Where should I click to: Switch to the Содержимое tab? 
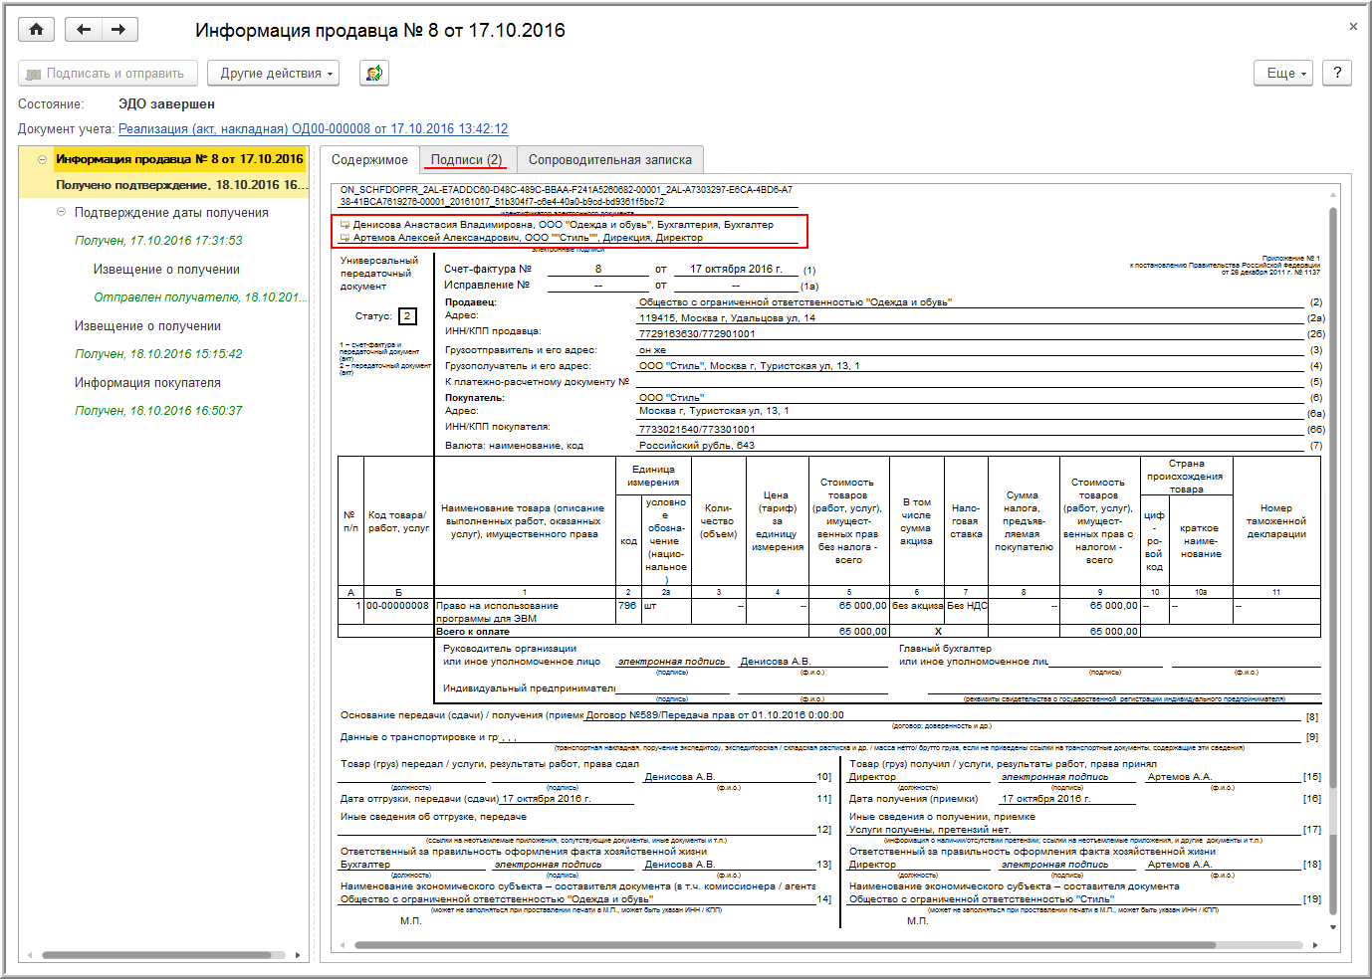(369, 159)
